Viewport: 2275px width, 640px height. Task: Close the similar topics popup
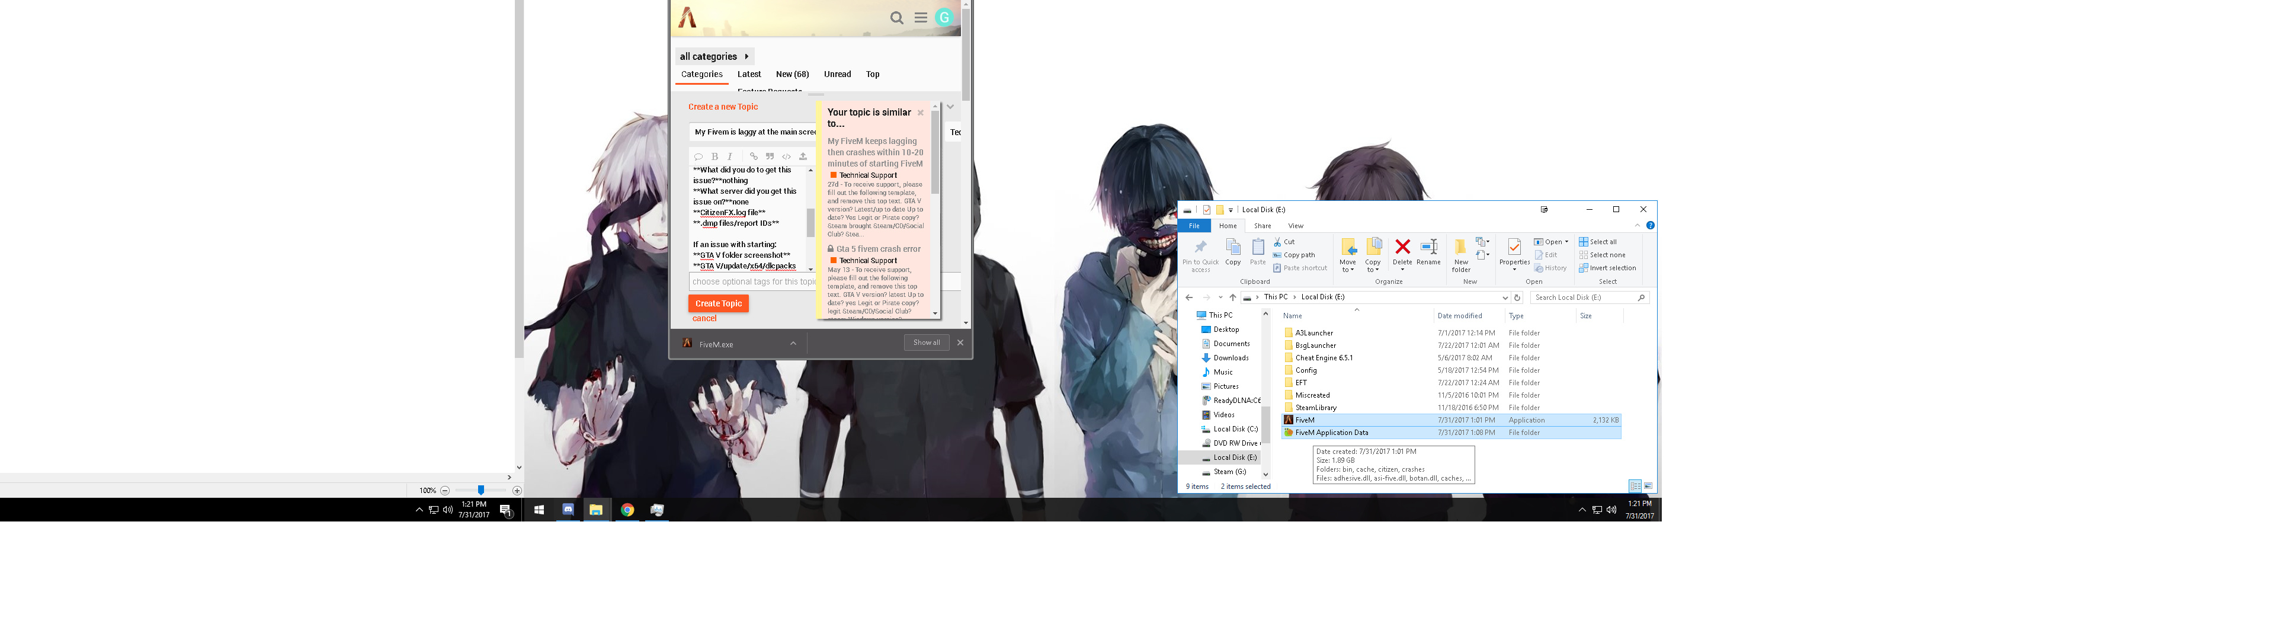click(920, 112)
